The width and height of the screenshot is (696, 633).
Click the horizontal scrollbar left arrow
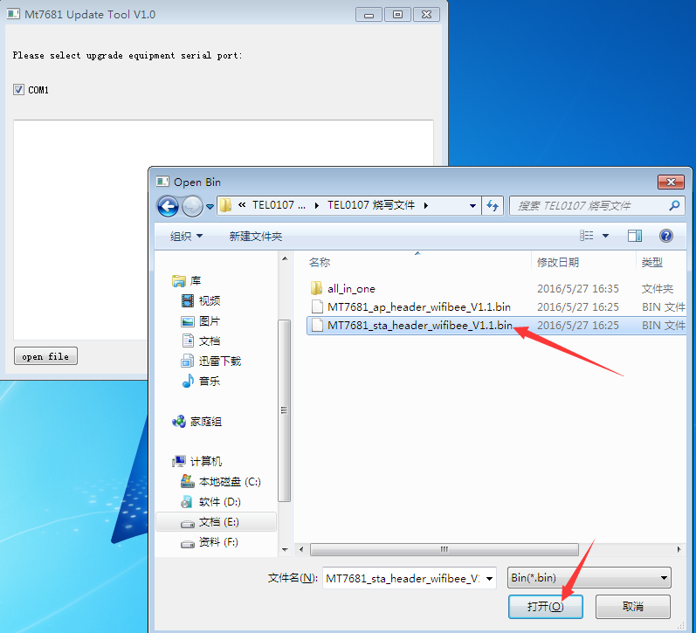tap(301, 549)
